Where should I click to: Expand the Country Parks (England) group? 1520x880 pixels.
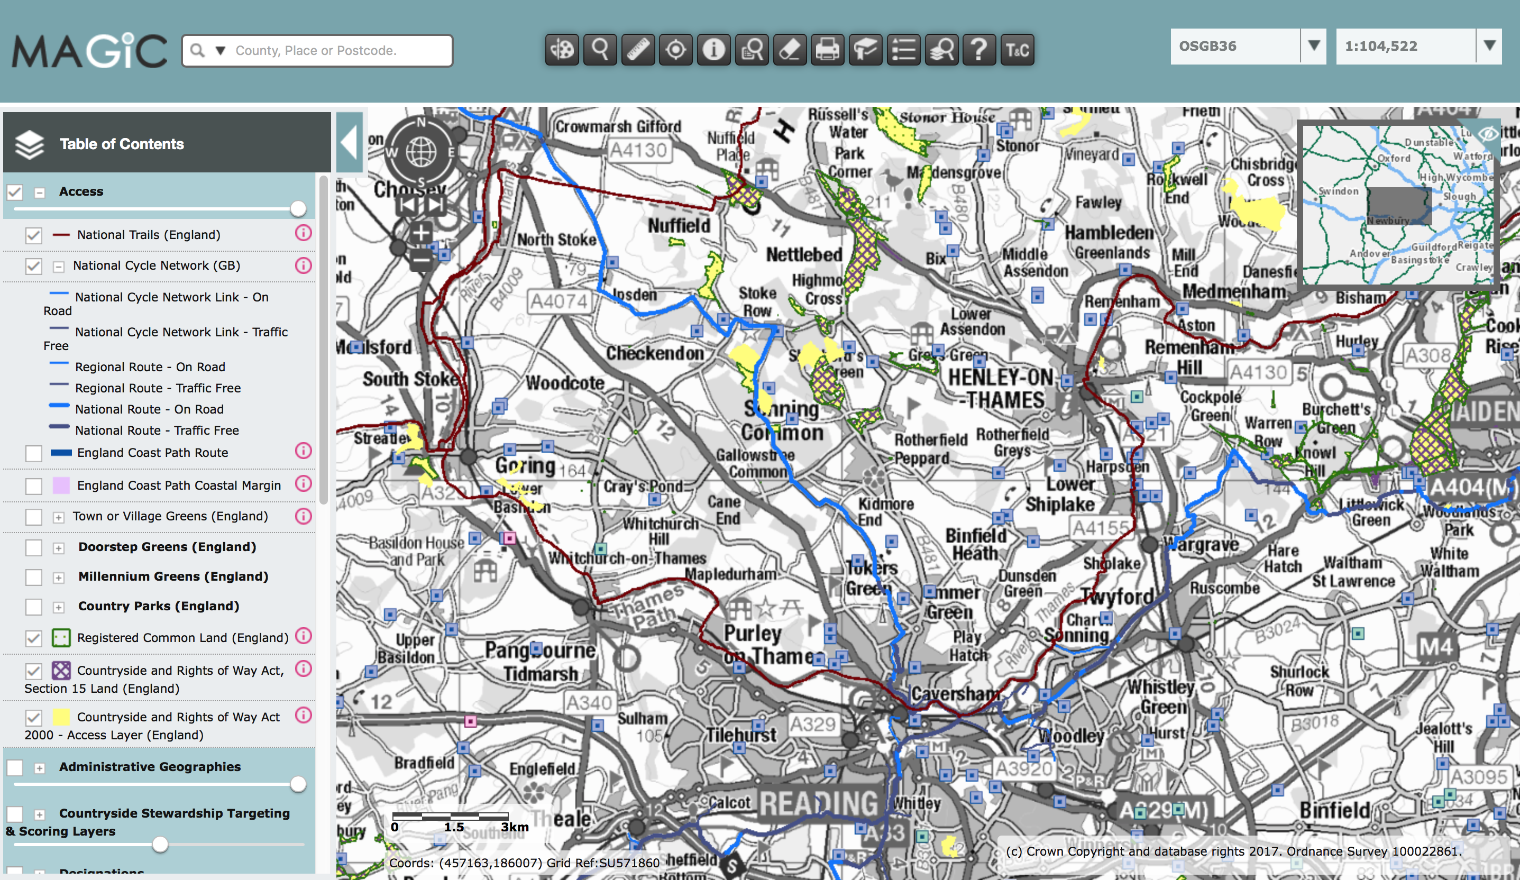pyautogui.click(x=59, y=607)
